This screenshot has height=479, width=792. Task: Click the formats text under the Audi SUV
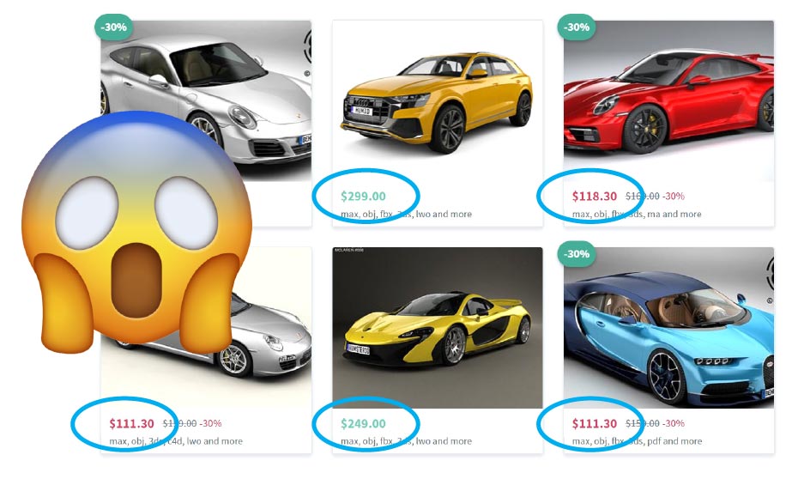pos(406,215)
